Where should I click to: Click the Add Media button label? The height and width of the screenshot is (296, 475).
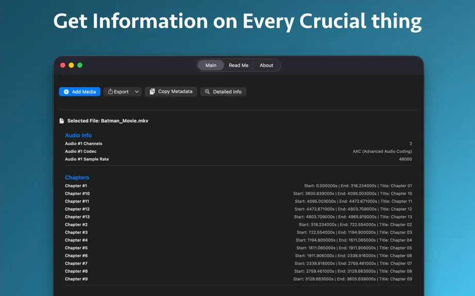point(84,92)
